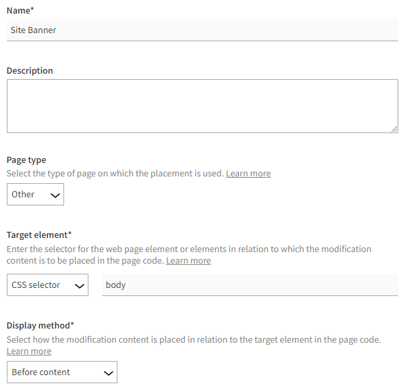Screen dimensions: 405x390
Task: Click the "Name*" field label
Action: (x=20, y=10)
